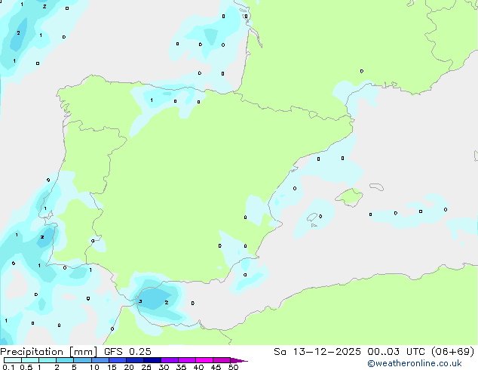Click the legend tick label '35'
The width and height of the screenshot is (478, 370).
click(x=181, y=367)
